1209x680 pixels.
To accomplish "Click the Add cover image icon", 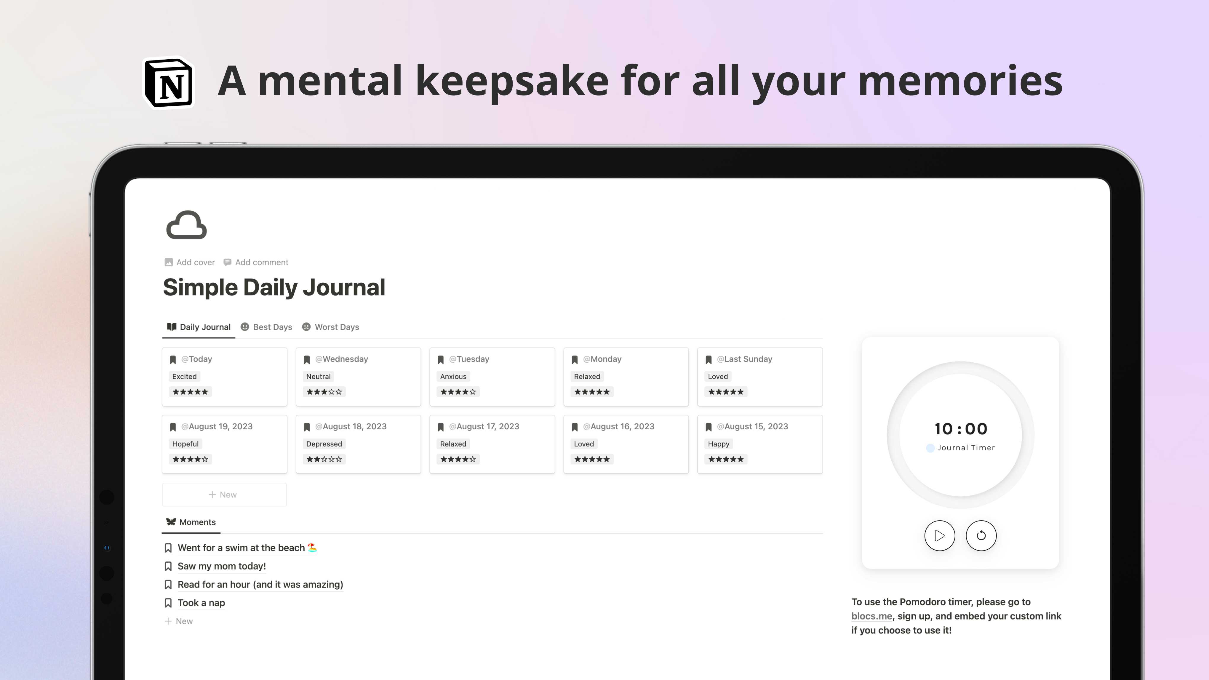I will tap(169, 262).
